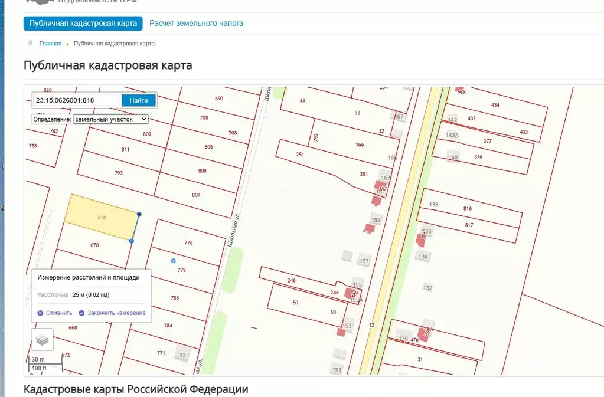Open the 'земельный участок' definition dropdown
Viewport: 604px width, 397px height.
[110, 119]
